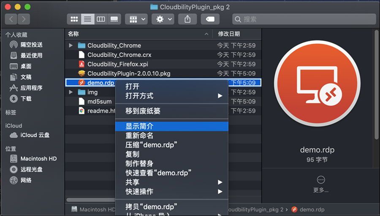This screenshot has height=216, width=380.
Task: Expand the Cloudbility_Chrome folder triangle
Action: coord(71,45)
